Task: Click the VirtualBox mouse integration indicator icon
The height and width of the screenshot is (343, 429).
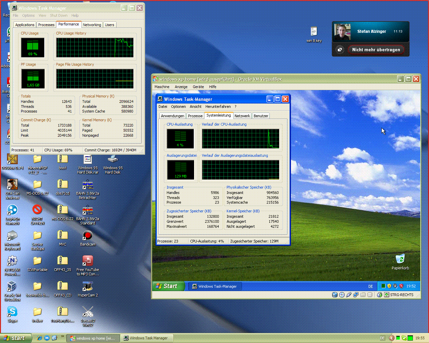Action: pos(380,295)
